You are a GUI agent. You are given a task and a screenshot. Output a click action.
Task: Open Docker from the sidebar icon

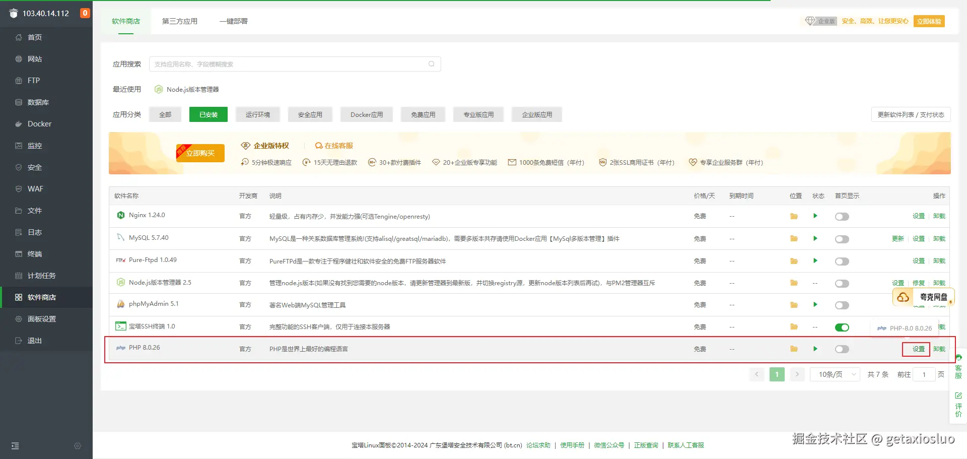pos(19,124)
